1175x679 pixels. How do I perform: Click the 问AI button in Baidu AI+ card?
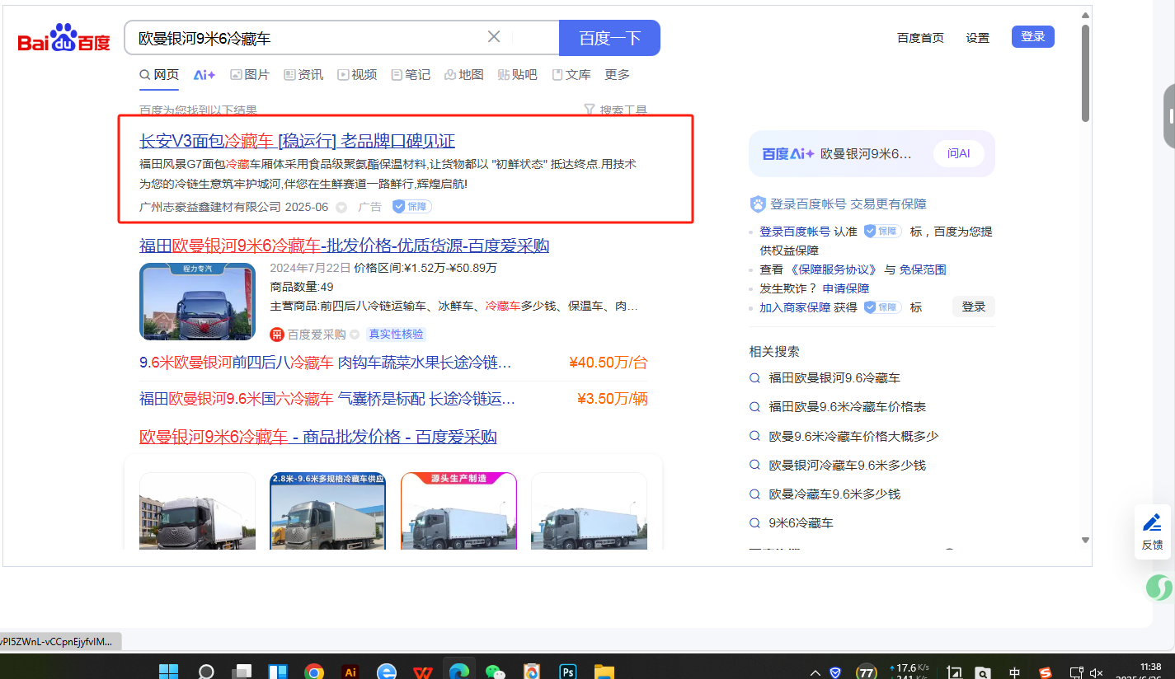(x=958, y=153)
